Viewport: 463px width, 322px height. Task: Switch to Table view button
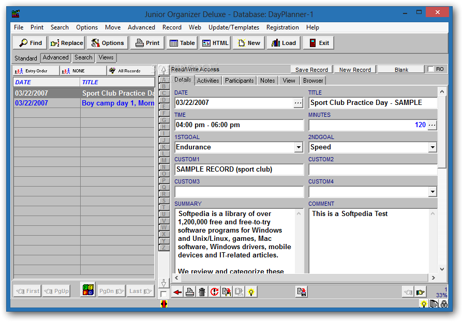click(182, 43)
